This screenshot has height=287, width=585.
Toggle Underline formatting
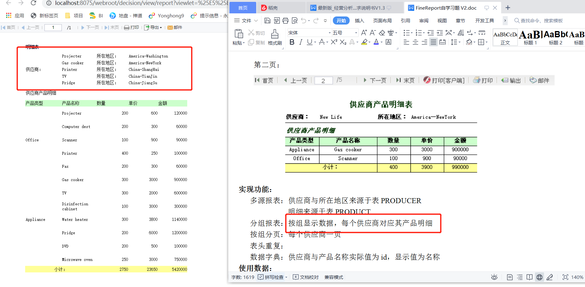pyautogui.click(x=309, y=42)
